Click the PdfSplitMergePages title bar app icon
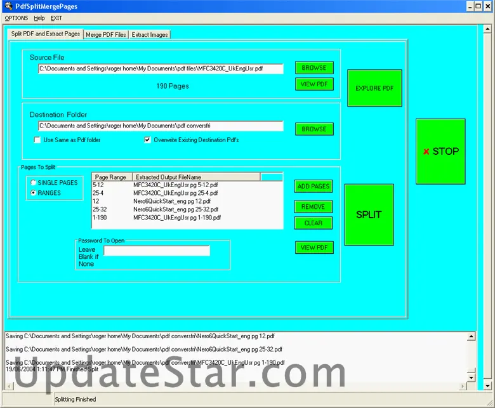The width and height of the screenshot is (495, 408). click(8, 6)
